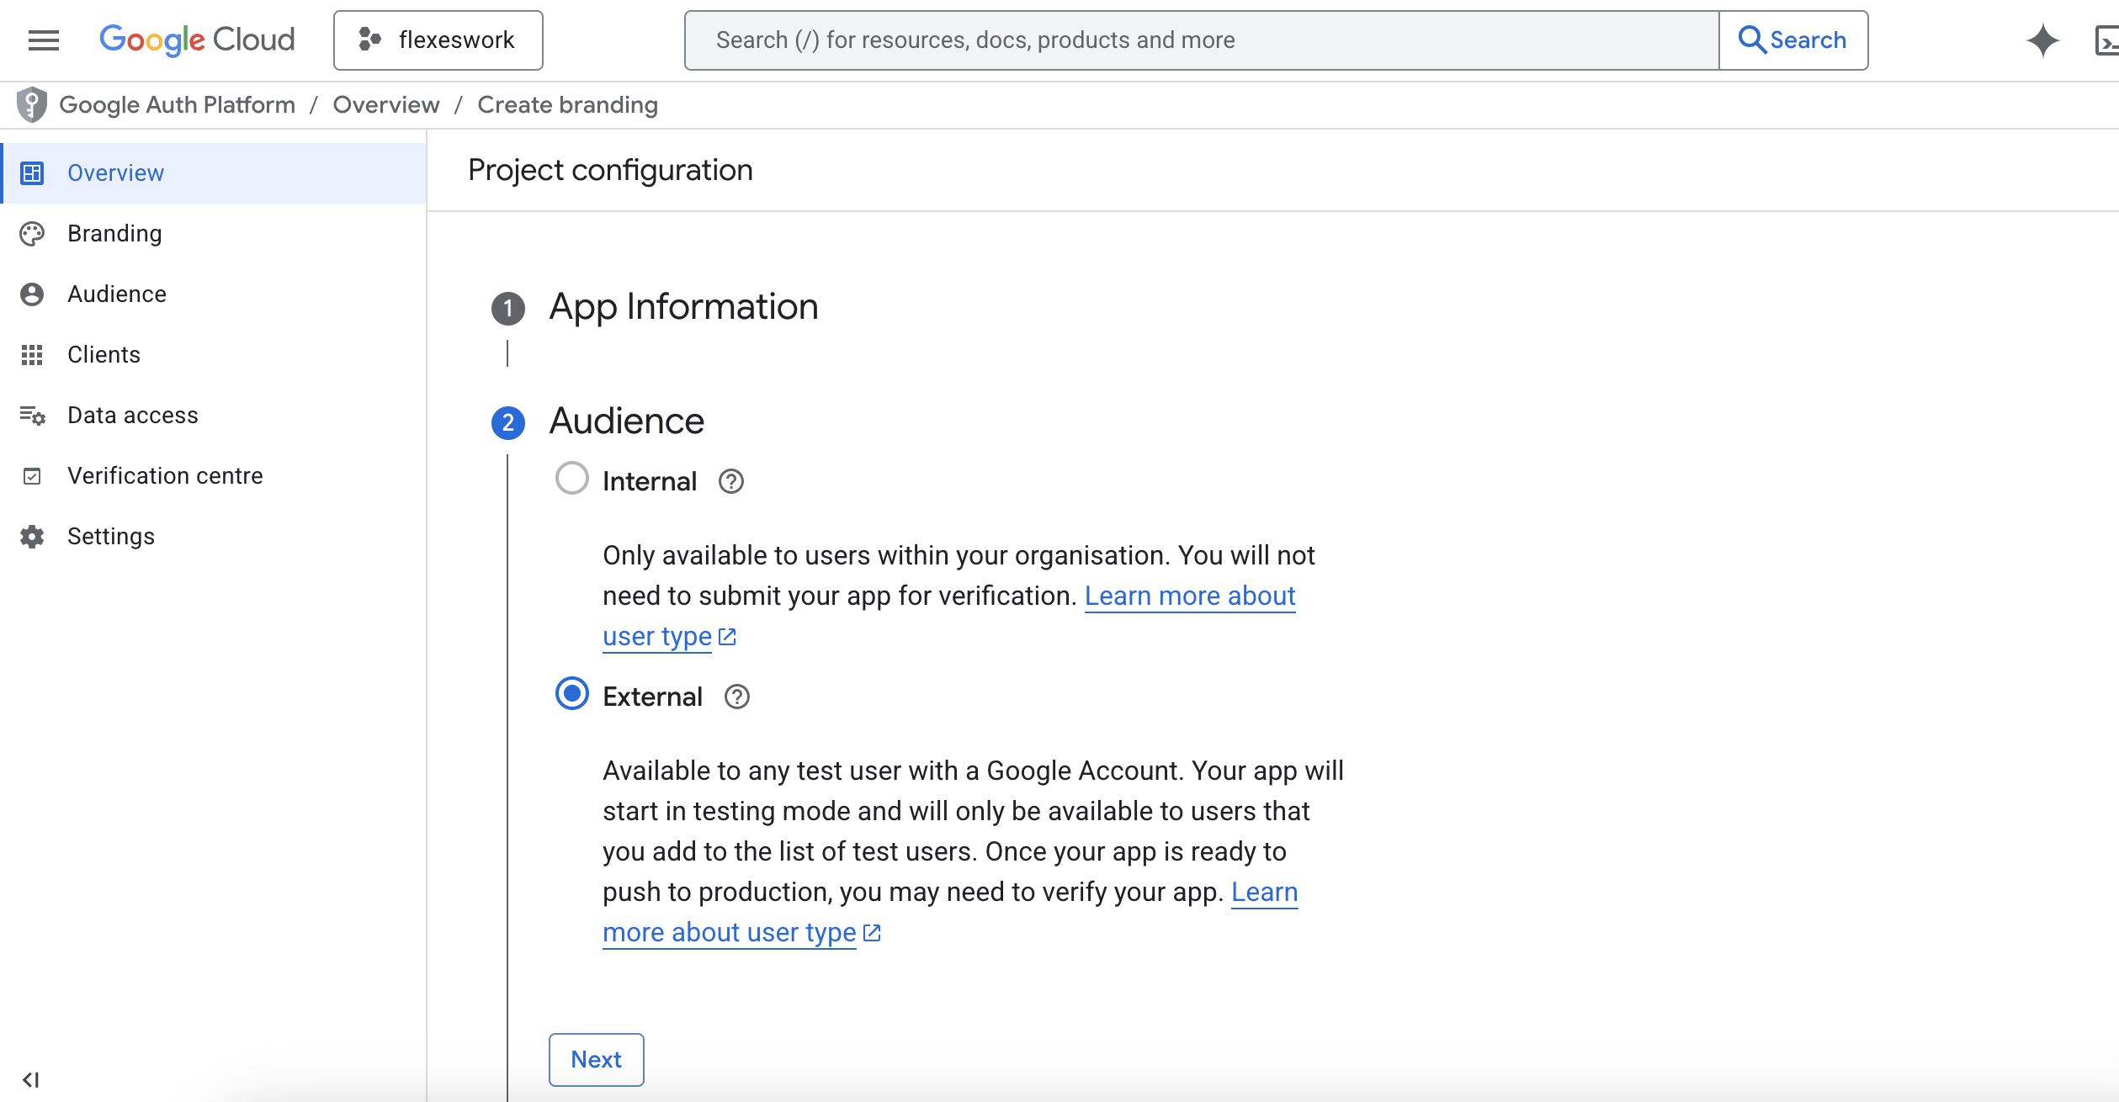Click the Search button
Viewport: 2119px width, 1102px height.
tap(1792, 40)
